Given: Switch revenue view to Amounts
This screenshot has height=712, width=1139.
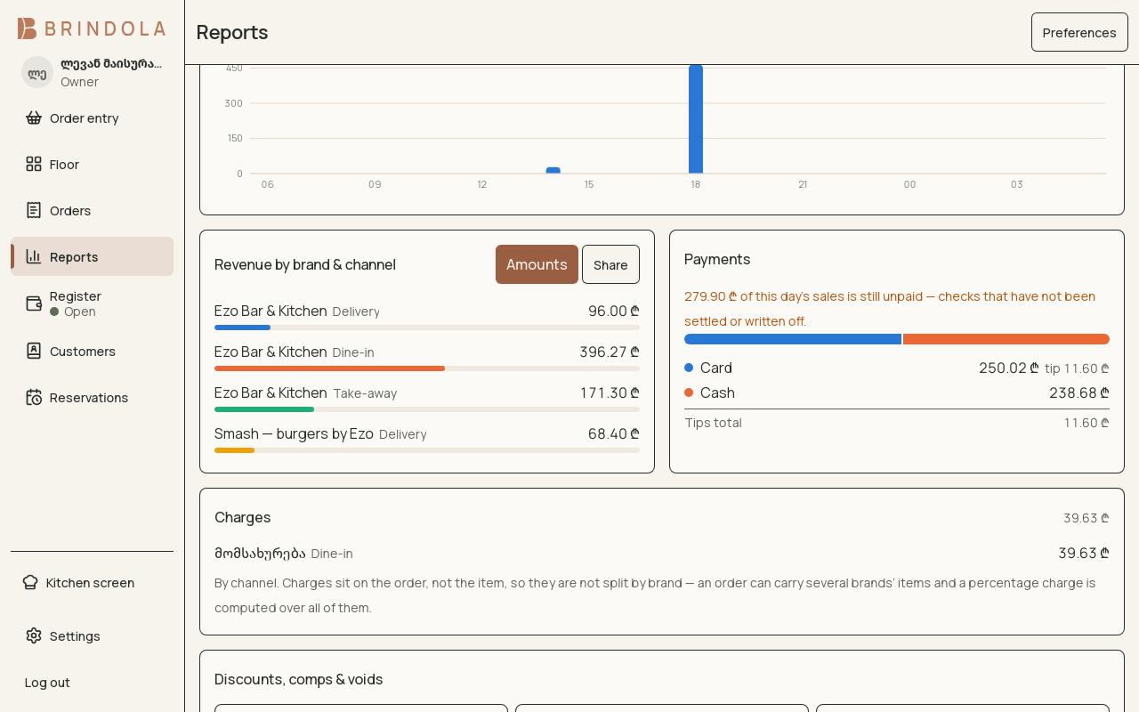Looking at the screenshot, I should click(x=537, y=264).
